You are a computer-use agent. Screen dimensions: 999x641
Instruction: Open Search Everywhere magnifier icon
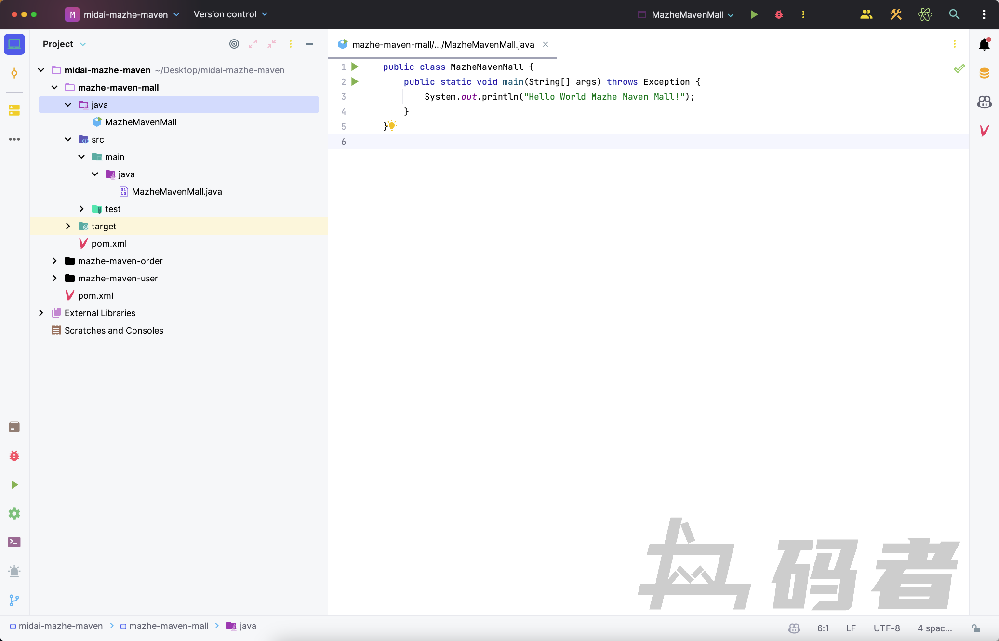tap(954, 14)
